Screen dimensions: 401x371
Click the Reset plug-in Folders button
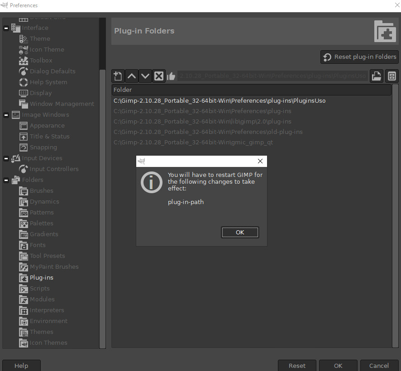(359, 57)
